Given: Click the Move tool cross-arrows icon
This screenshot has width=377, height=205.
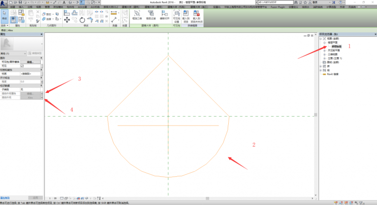Looking at the screenshot, I should pos(67,20).
